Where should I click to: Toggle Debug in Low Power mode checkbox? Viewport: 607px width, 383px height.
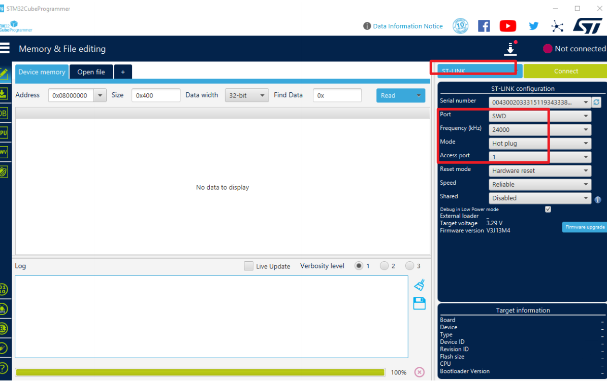pos(548,209)
